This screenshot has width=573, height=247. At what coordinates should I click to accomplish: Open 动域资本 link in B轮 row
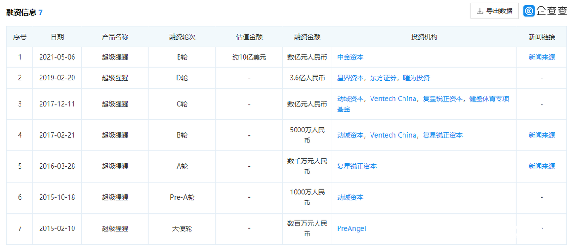tap(350, 135)
